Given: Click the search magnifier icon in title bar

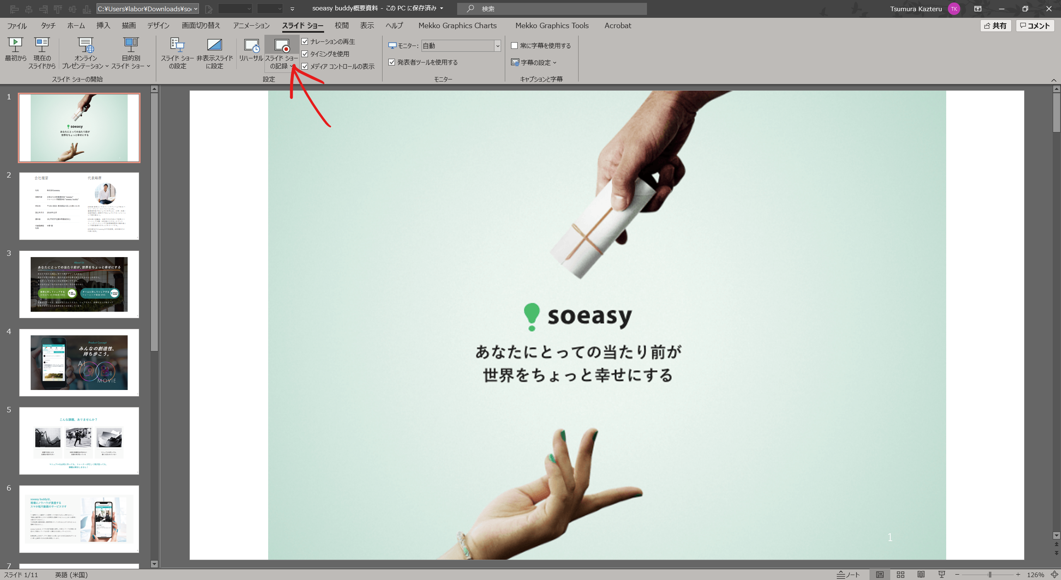Looking at the screenshot, I should pyautogui.click(x=470, y=9).
